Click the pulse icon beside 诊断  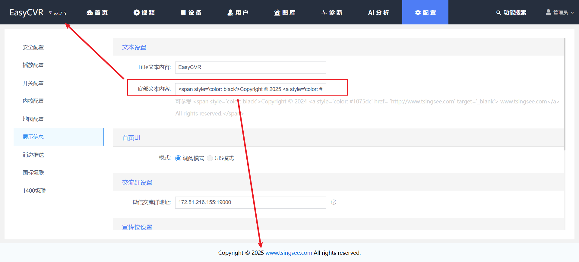point(324,12)
